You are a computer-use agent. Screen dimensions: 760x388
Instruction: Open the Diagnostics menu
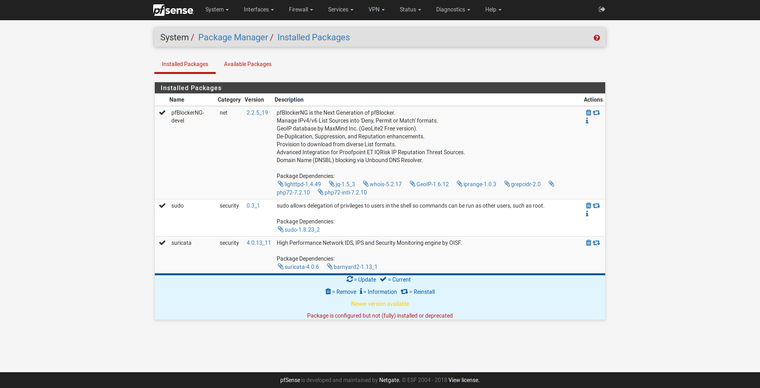[x=453, y=9]
